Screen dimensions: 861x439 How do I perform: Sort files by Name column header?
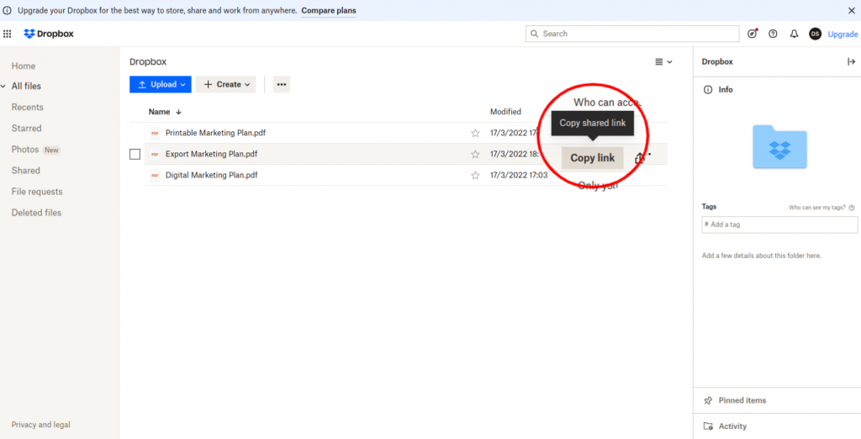coord(160,112)
